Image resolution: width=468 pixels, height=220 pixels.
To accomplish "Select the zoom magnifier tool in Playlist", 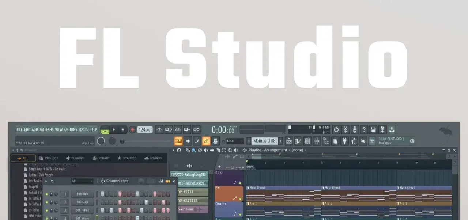I will 230,150.
